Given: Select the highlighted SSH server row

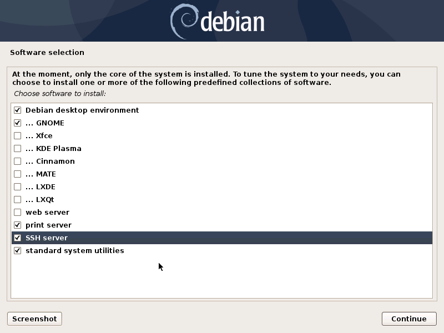Looking at the screenshot, I should pyautogui.click(x=222, y=238).
